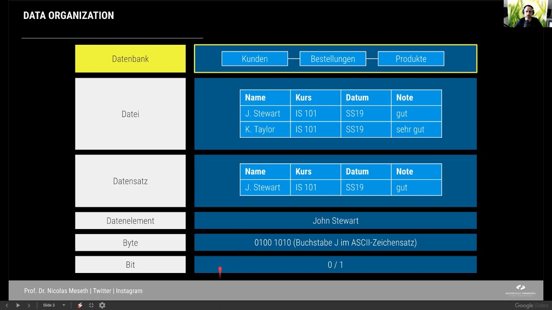Screen dimensions: 552x310
Task: Click the Datenelement label box
Action: (x=130, y=220)
